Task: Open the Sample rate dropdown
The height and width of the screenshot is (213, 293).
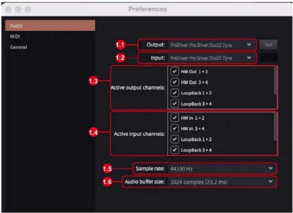Action: [222, 169]
